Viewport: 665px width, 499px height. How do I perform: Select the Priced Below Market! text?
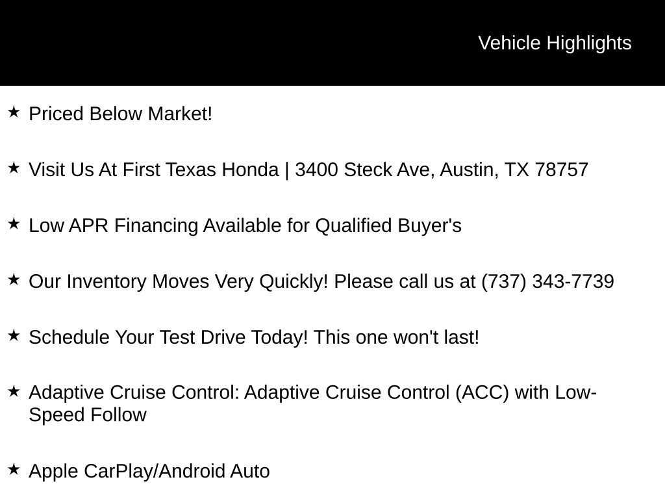pos(121,114)
